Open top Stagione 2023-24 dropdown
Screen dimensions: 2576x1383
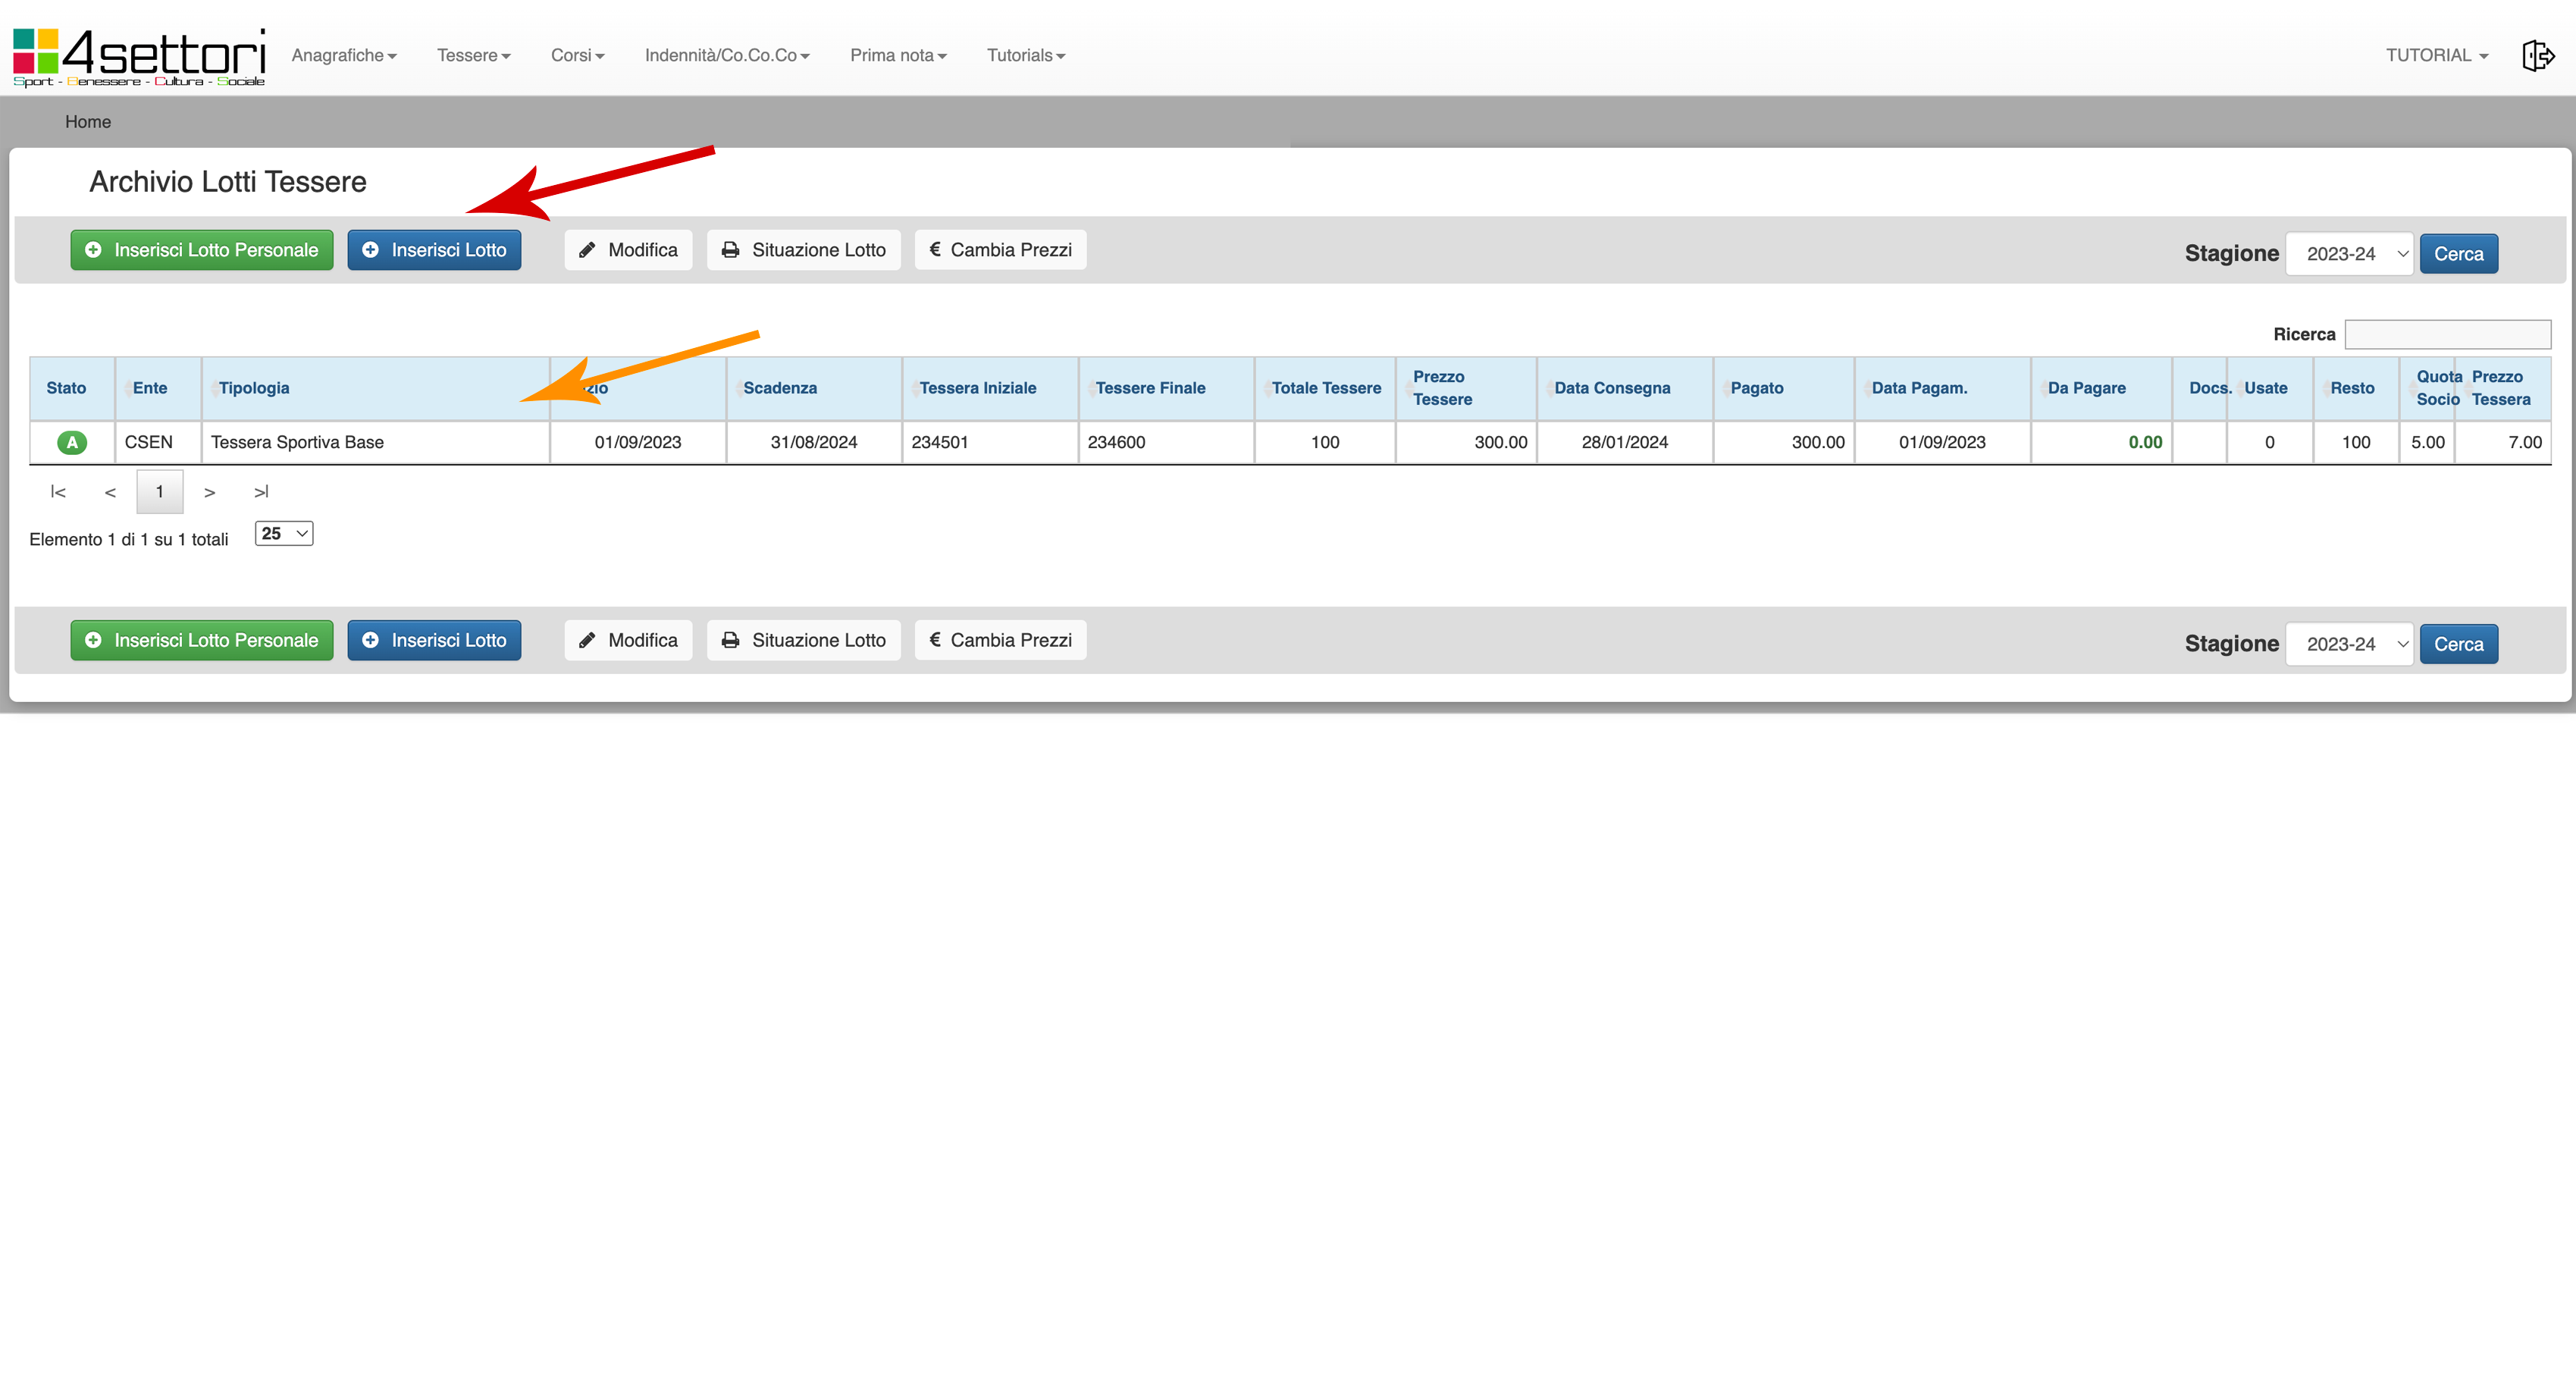click(x=2349, y=254)
